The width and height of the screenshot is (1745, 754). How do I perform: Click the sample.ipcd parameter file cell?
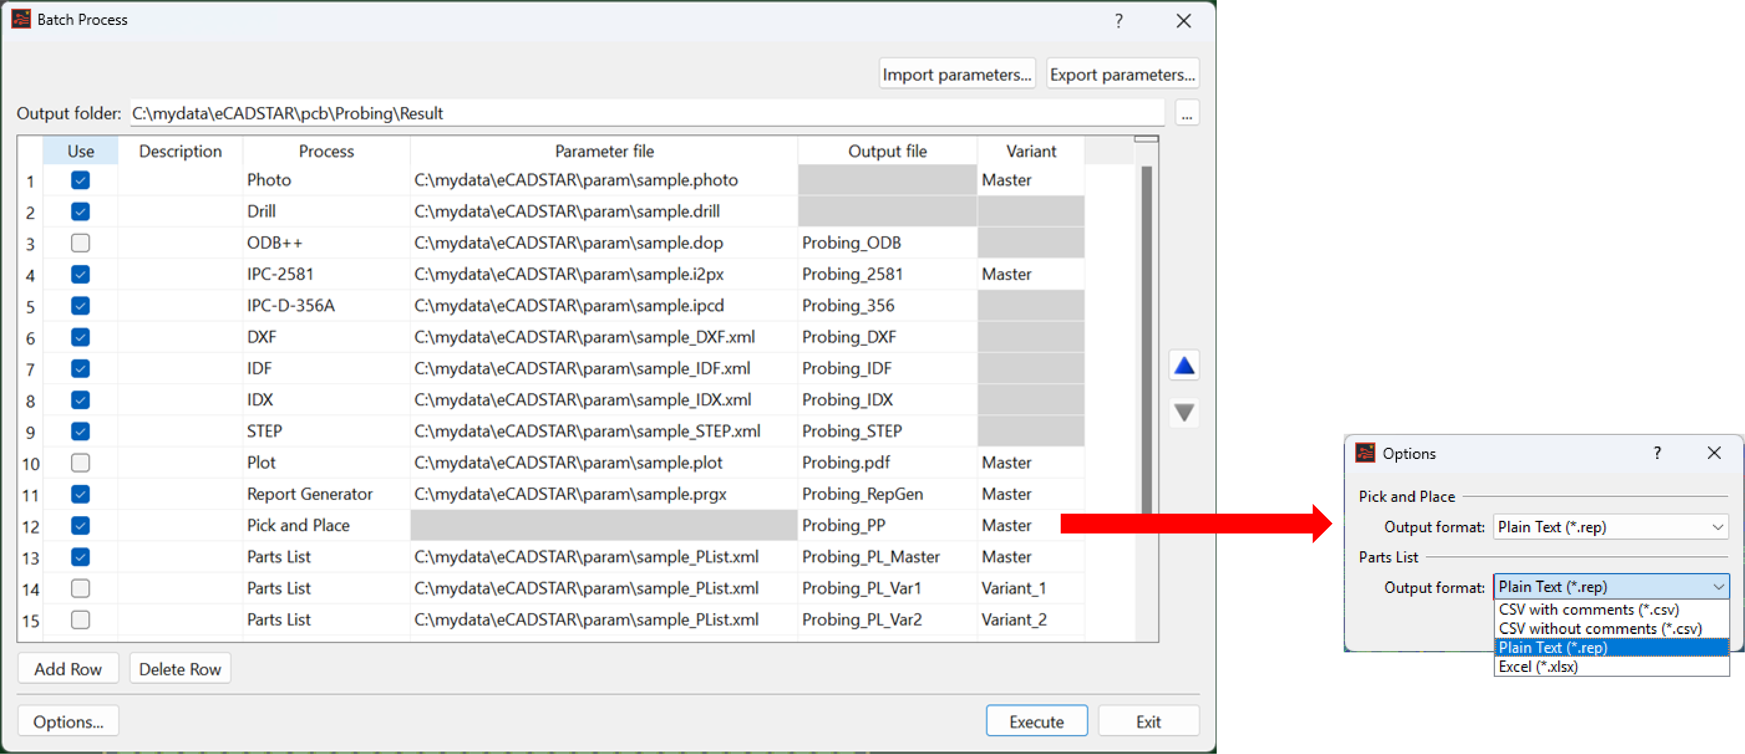604,306
